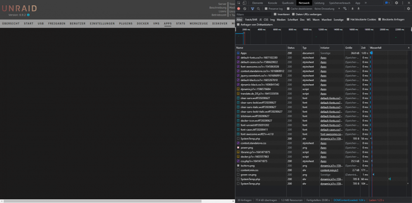Enable the Preserve log checkbox
Image resolution: width=412 pixels, height=203 pixels.
tap(266, 9)
